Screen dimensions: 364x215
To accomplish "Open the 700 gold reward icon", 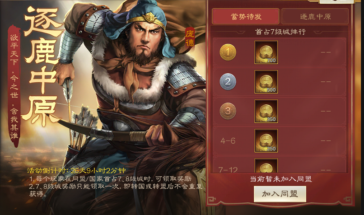I will click(x=266, y=52).
